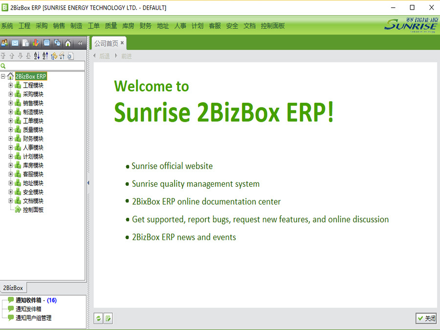The width and height of the screenshot is (440, 330).
Task: Open the Get supported, report bugs link
Action: click(261, 219)
